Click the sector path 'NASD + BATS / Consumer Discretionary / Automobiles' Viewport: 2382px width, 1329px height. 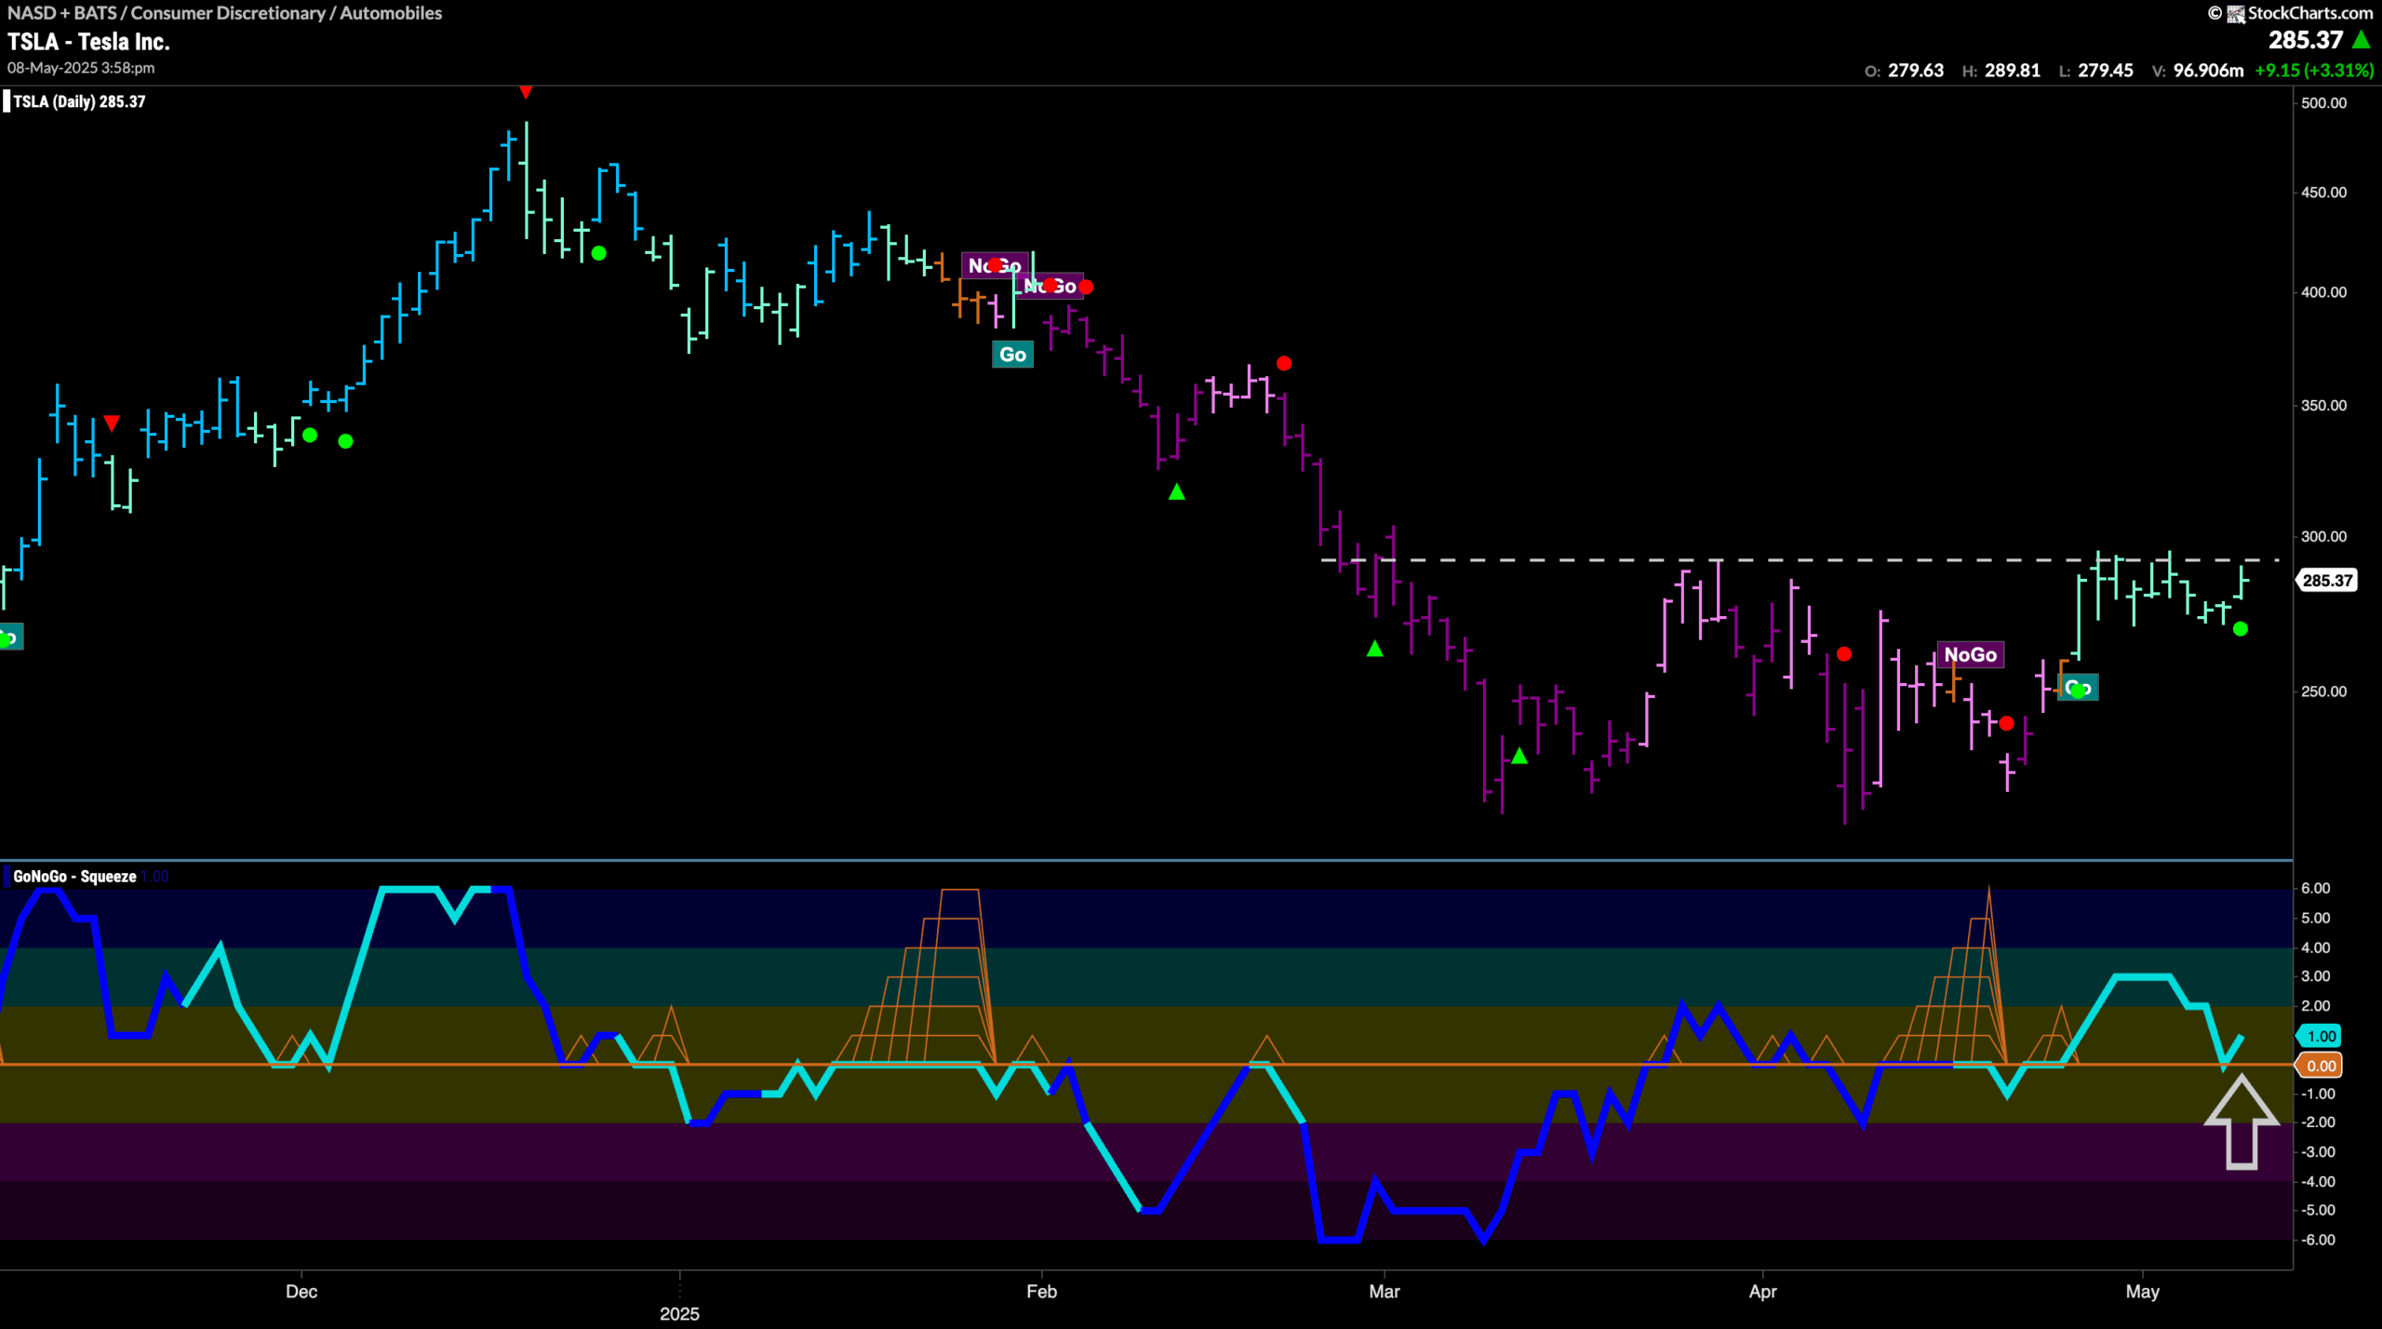[224, 13]
